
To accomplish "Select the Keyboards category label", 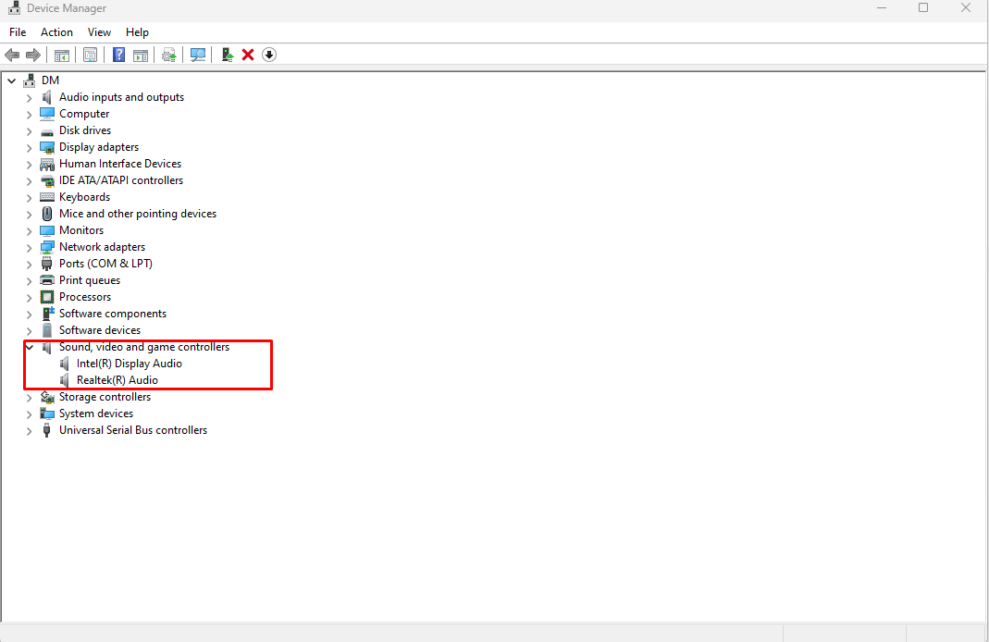I will pyautogui.click(x=84, y=197).
